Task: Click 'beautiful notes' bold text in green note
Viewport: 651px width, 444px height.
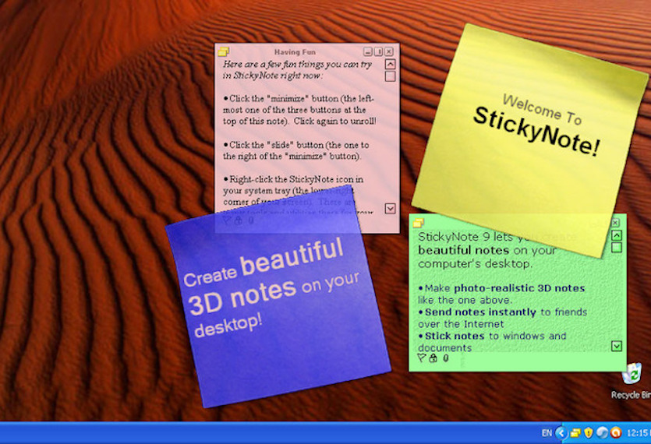Action: coord(463,250)
